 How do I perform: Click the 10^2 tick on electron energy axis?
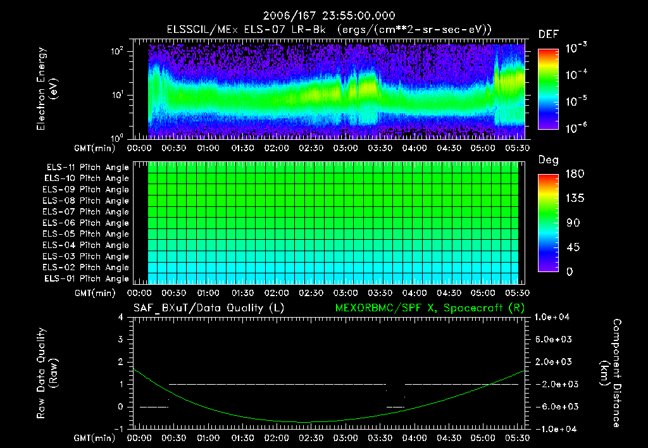click(117, 51)
